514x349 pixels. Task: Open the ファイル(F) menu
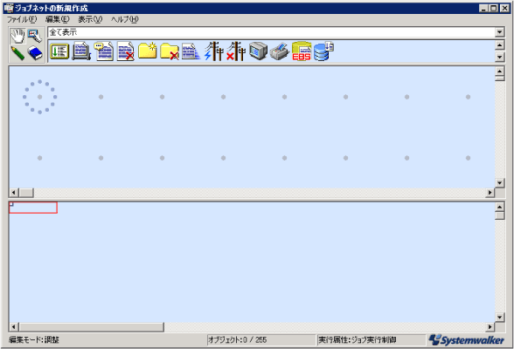(22, 19)
